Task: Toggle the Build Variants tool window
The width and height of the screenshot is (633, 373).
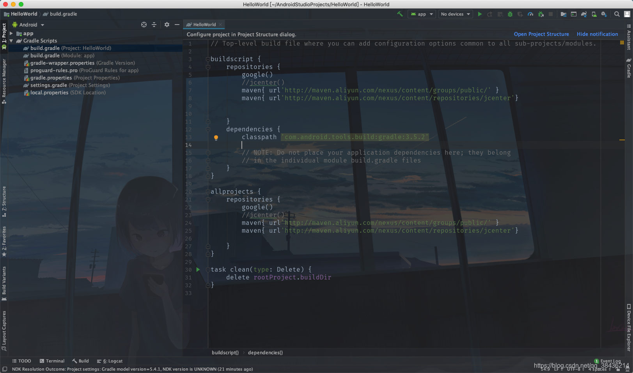Action: point(4,283)
